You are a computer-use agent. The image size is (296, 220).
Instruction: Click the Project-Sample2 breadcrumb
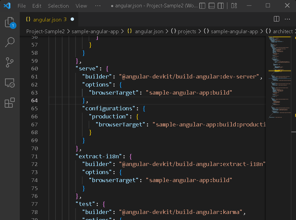[46, 32]
